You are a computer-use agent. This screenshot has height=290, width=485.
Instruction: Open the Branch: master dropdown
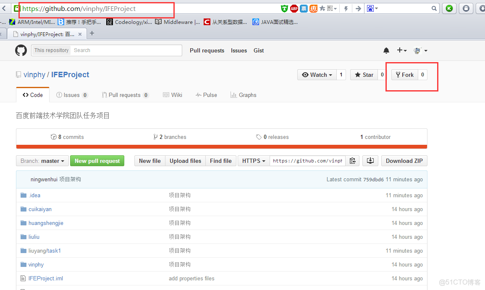[x=42, y=161]
